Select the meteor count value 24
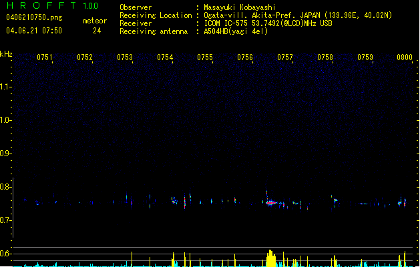 pos(97,31)
